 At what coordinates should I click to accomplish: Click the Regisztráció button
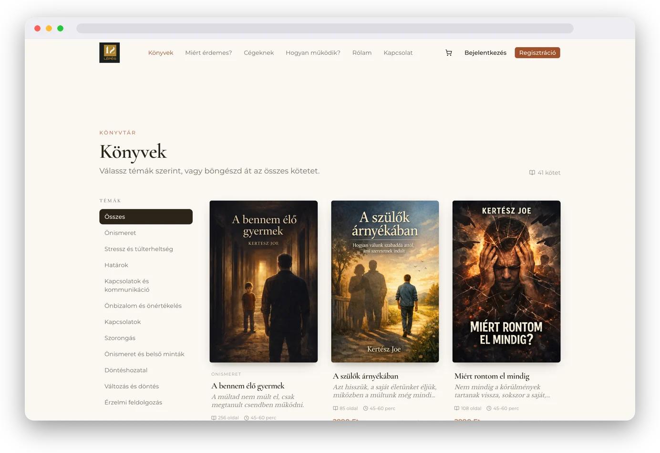[x=537, y=53]
